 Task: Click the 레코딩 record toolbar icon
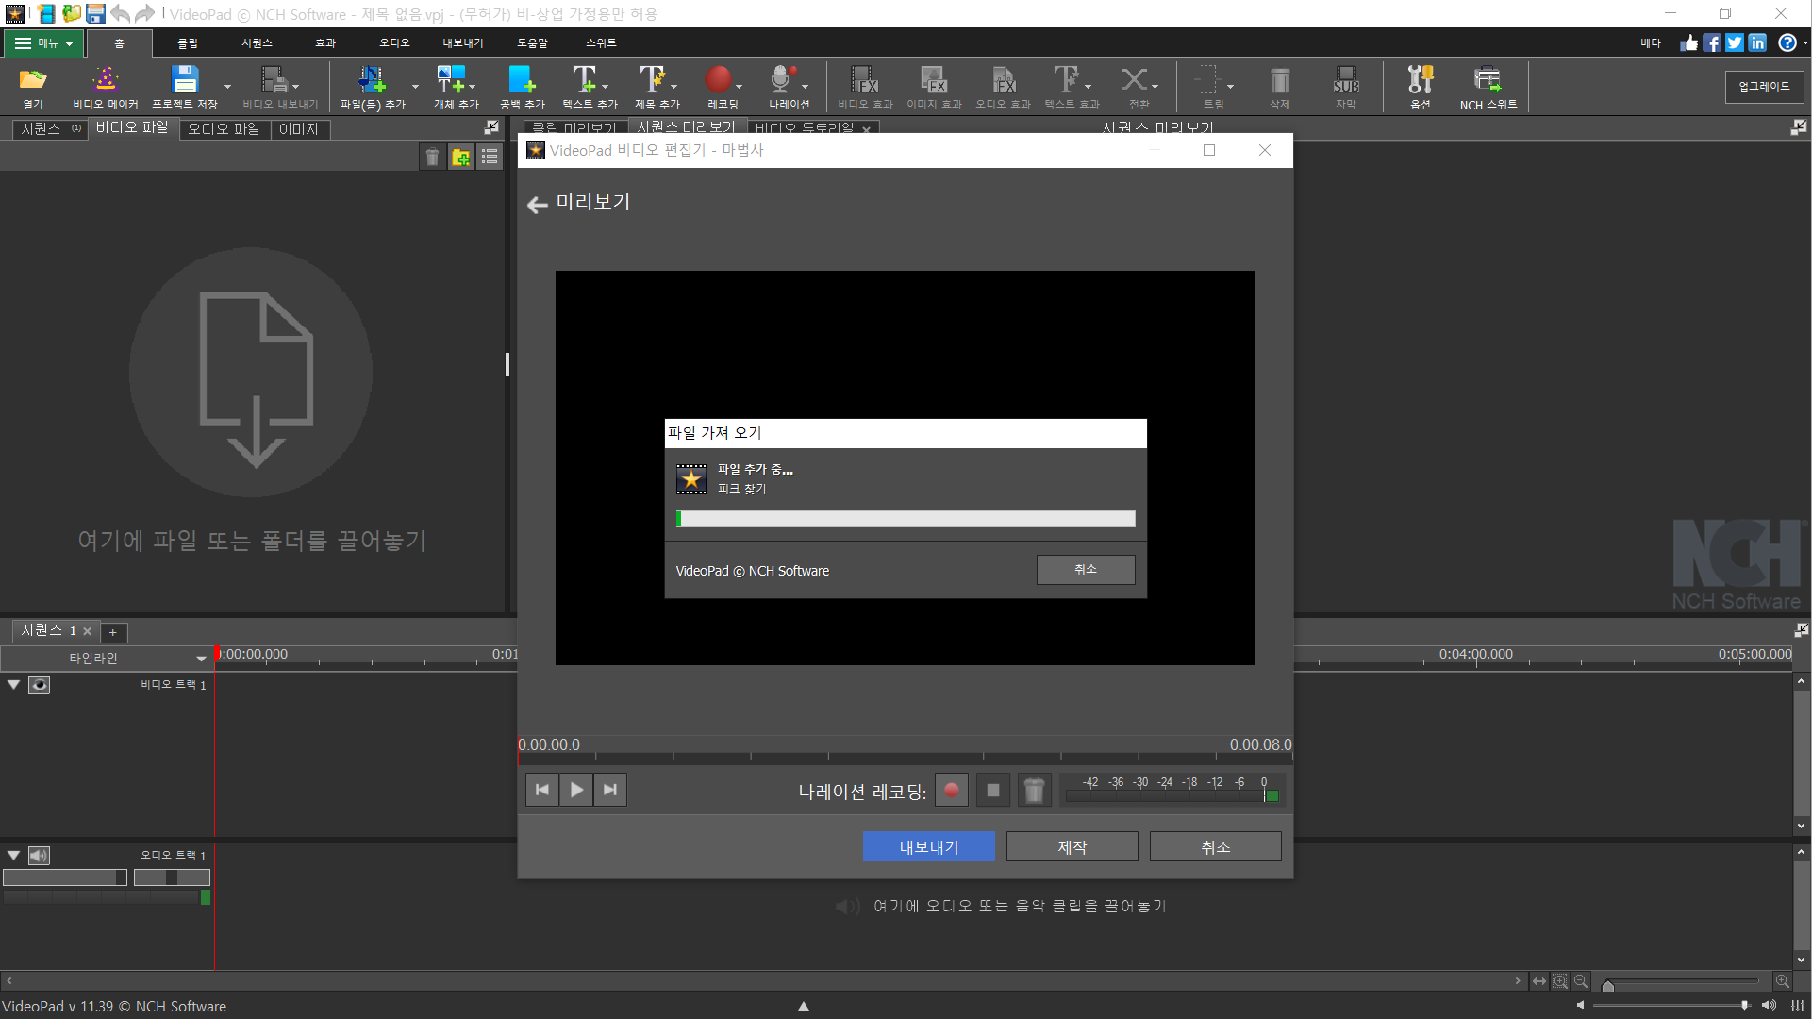pos(718,80)
